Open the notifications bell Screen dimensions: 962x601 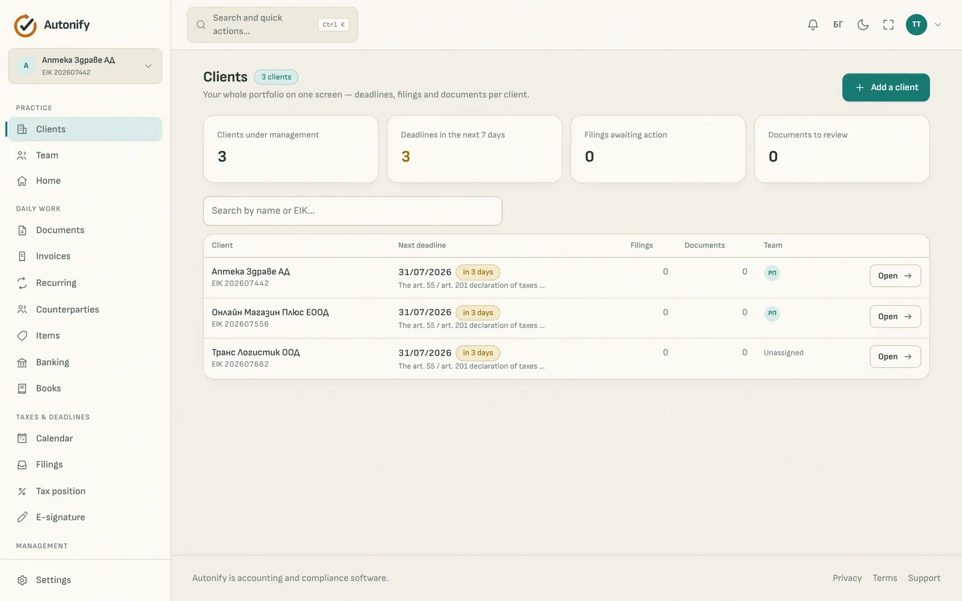click(x=813, y=25)
